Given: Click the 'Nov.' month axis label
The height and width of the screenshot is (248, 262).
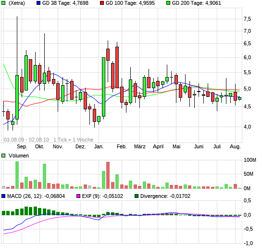Looking at the screenshot, I should click(x=58, y=147).
